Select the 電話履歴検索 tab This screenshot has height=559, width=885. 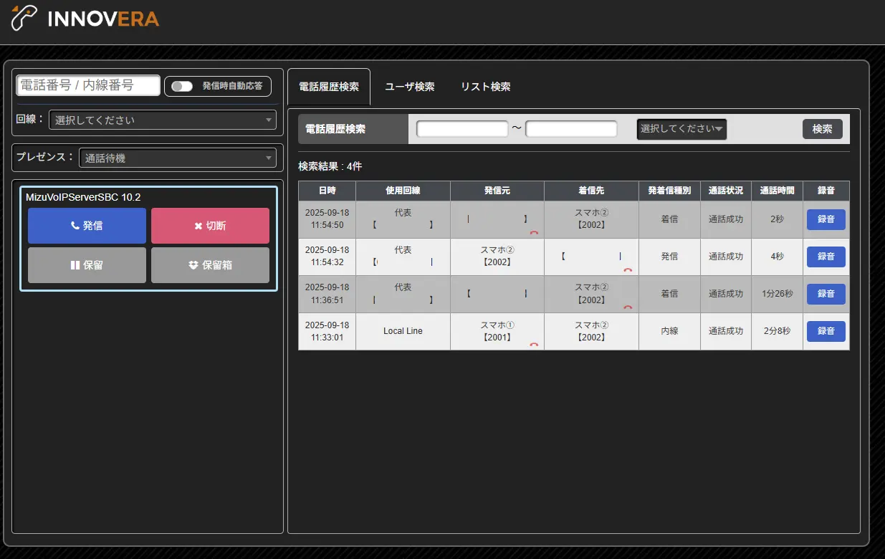click(328, 87)
